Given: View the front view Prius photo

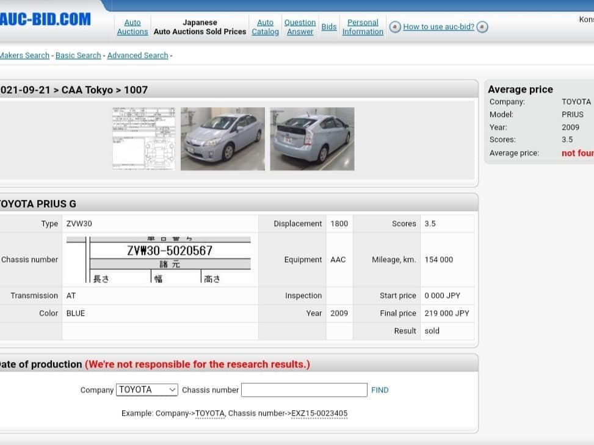Looking at the screenshot, I should [x=223, y=139].
